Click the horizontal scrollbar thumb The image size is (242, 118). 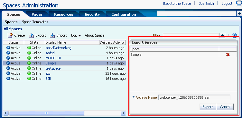(x=47, y=113)
